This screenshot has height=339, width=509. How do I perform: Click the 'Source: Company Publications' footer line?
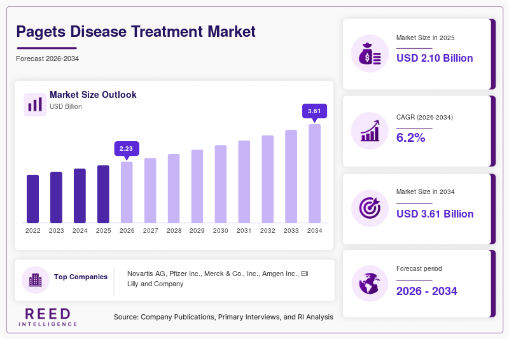223,317
